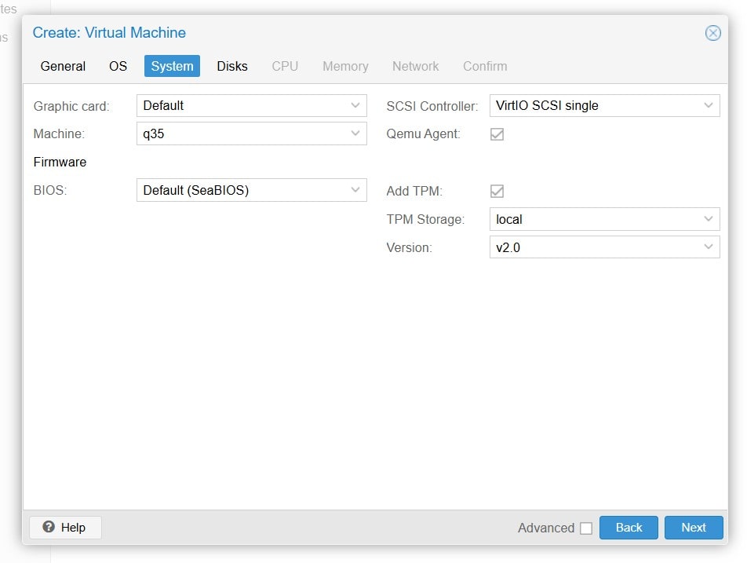Click the Back button
Image resolution: width=747 pixels, height=563 pixels.
tap(629, 528)
